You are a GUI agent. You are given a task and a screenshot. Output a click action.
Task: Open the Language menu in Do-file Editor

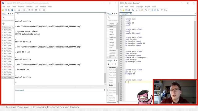click(x=139, y=7)
